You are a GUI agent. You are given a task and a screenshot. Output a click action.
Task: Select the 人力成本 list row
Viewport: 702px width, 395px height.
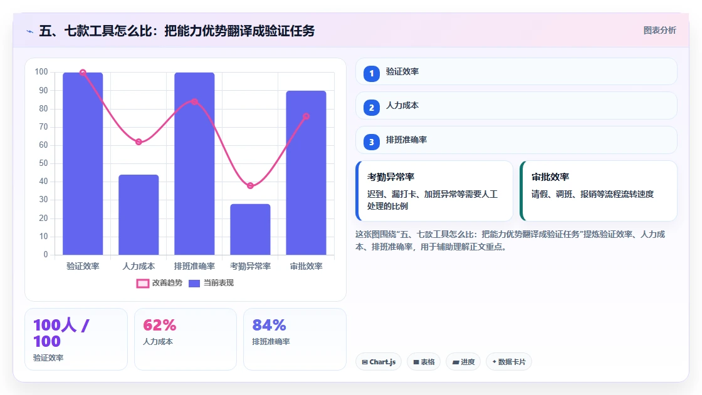pyautogui.click(x=516, y=106)
